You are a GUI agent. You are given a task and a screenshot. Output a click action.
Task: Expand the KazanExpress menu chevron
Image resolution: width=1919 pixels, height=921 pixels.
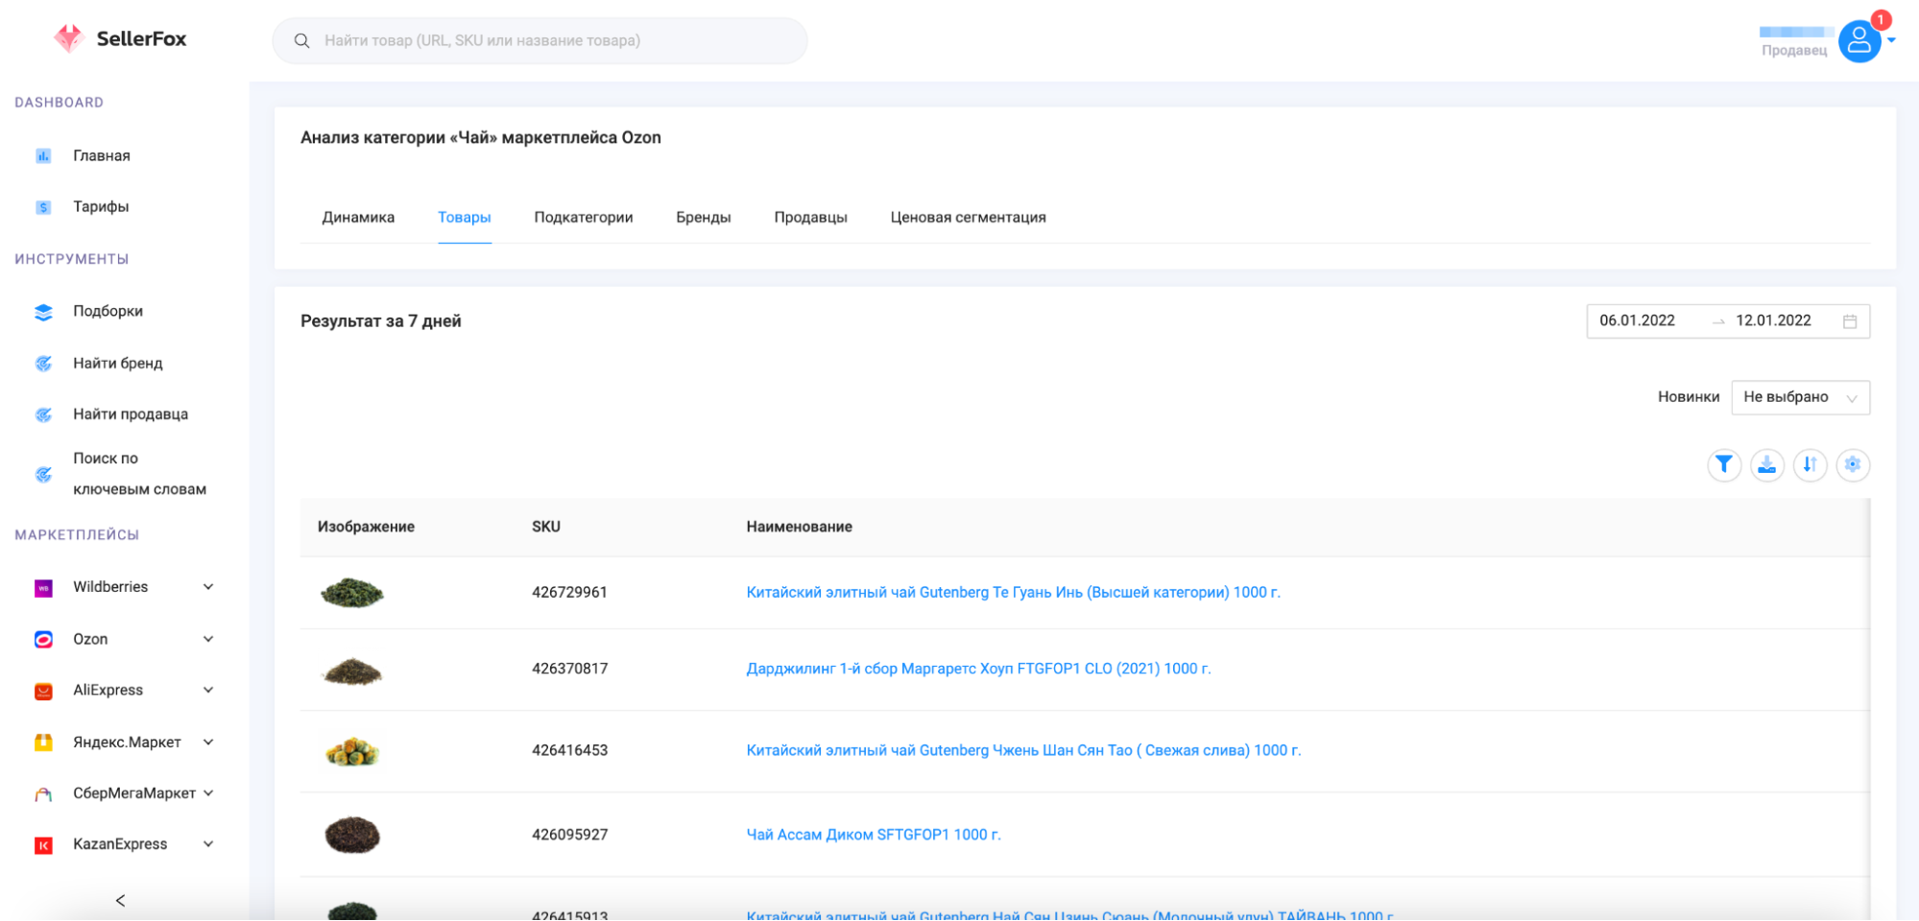pos(208,844)
